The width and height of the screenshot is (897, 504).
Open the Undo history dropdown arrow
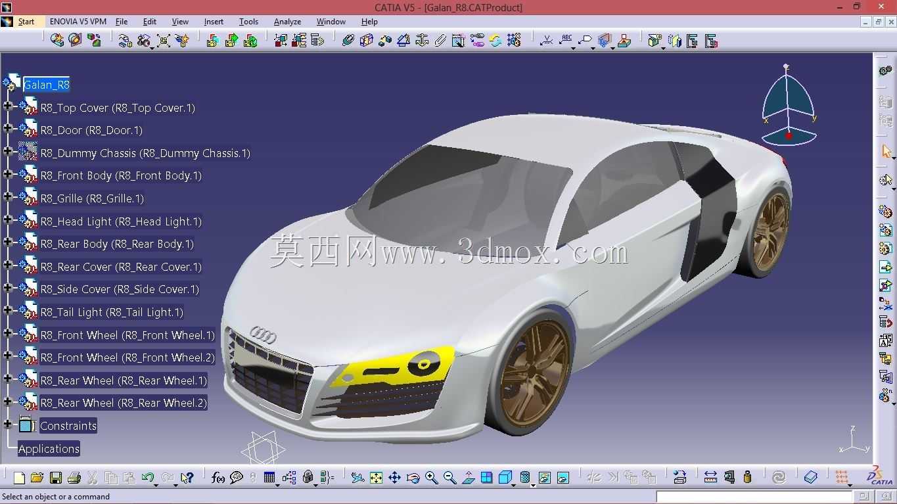(x=156, y=484)
